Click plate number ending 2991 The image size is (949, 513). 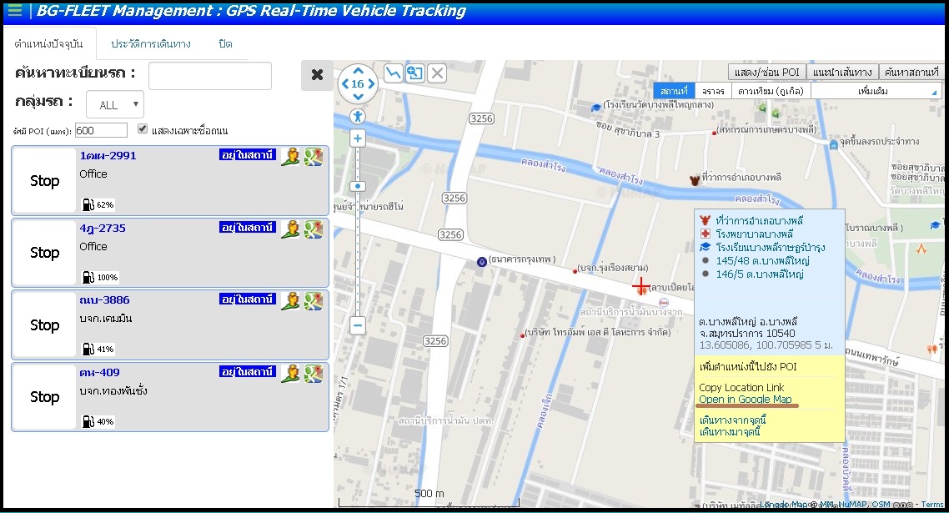pyautogui.click(x=108, y=156)
